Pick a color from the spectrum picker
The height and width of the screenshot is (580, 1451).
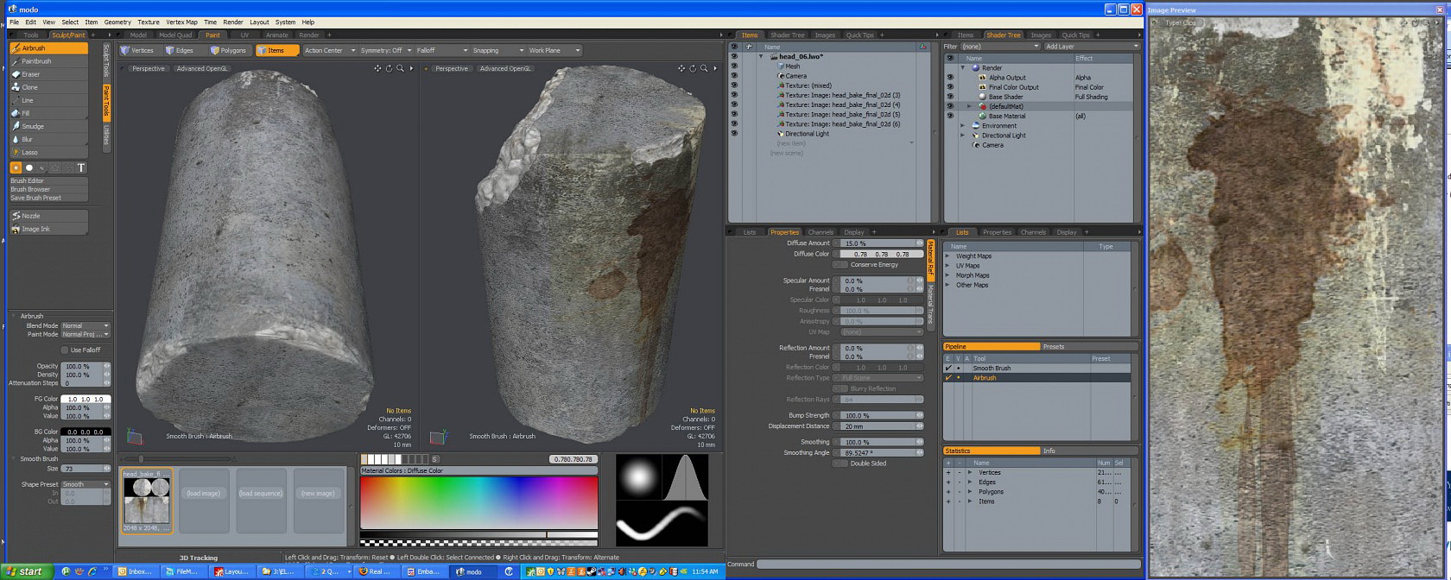[478, 501]
